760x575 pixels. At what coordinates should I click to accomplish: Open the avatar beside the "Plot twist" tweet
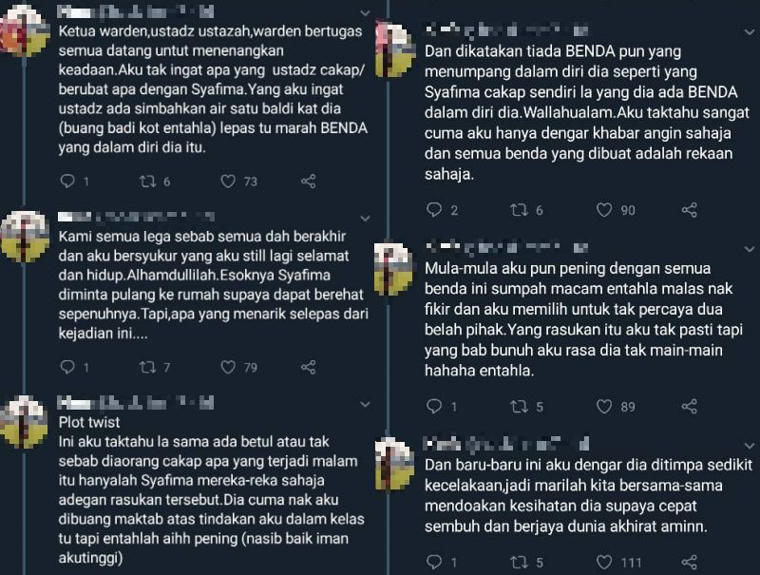(26, 421)
